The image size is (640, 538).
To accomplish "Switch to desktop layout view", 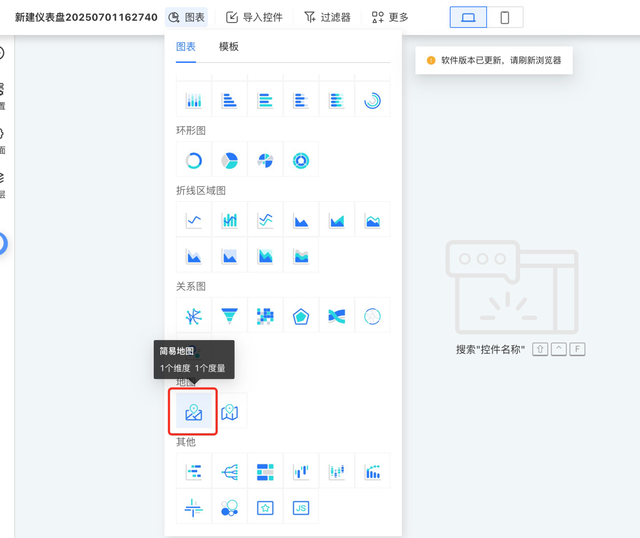I will [x=468, y=17].
